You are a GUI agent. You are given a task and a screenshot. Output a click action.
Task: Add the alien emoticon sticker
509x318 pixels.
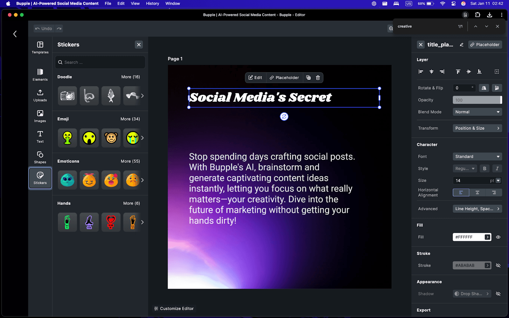(x=67, y=180)
